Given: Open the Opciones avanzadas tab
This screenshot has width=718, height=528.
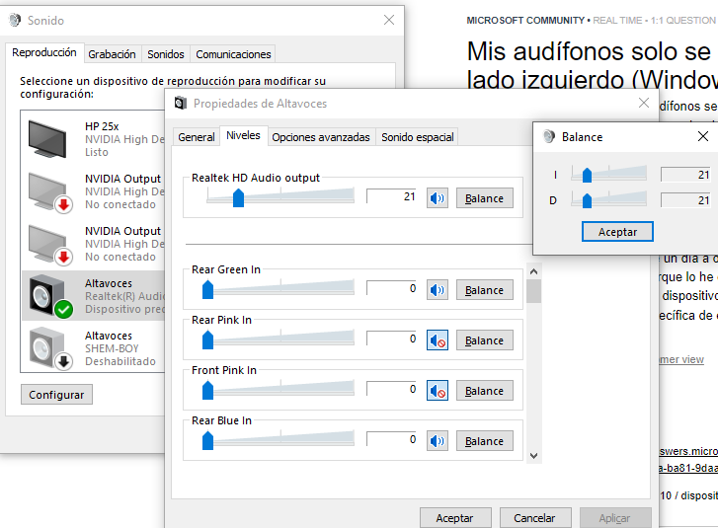Looking at the screenshot, I should coord(321,137).
